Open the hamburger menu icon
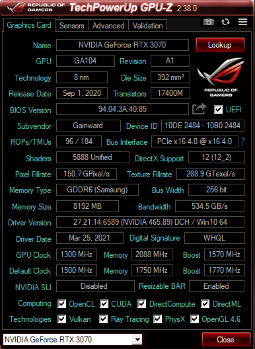Viewport: 255px width, 349px height. [x=242, y=22]
